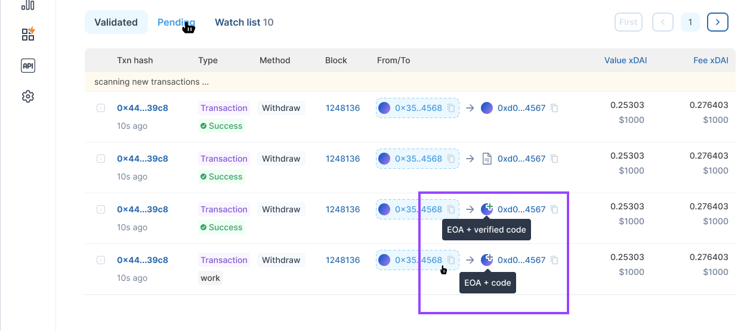Click fee 0.276403 in the "work" row
Screen dimensions: 747x331
pyautogui.click(x=709, y=257)
